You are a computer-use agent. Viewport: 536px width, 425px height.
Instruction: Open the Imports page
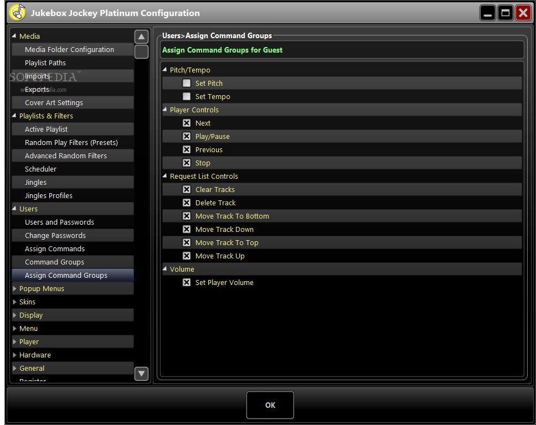[x=73, y=76]
